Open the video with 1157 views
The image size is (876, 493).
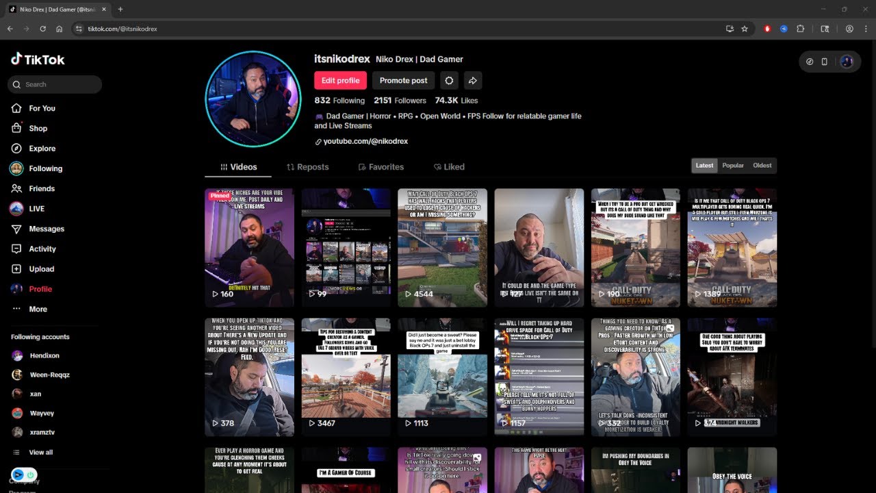539,377
